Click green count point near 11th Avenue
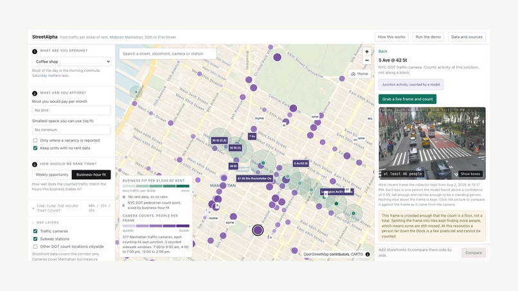This screenshot has width=518, height=291. point(136,92)
